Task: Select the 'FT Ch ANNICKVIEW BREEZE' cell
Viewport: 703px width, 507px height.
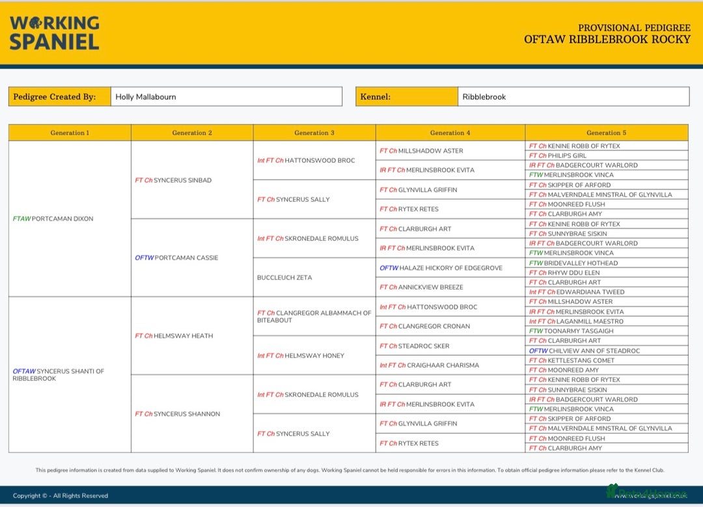Action: (x=450, y=287)
